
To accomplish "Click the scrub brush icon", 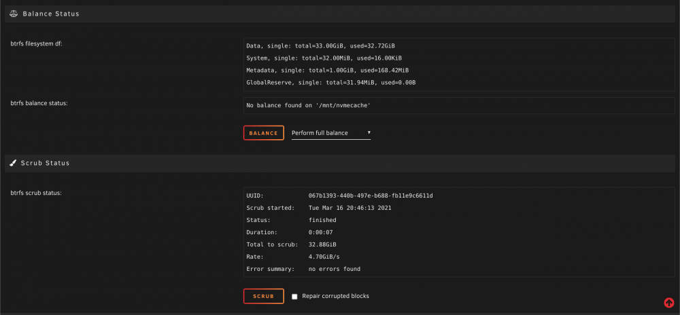I will [x=13, y=163].
